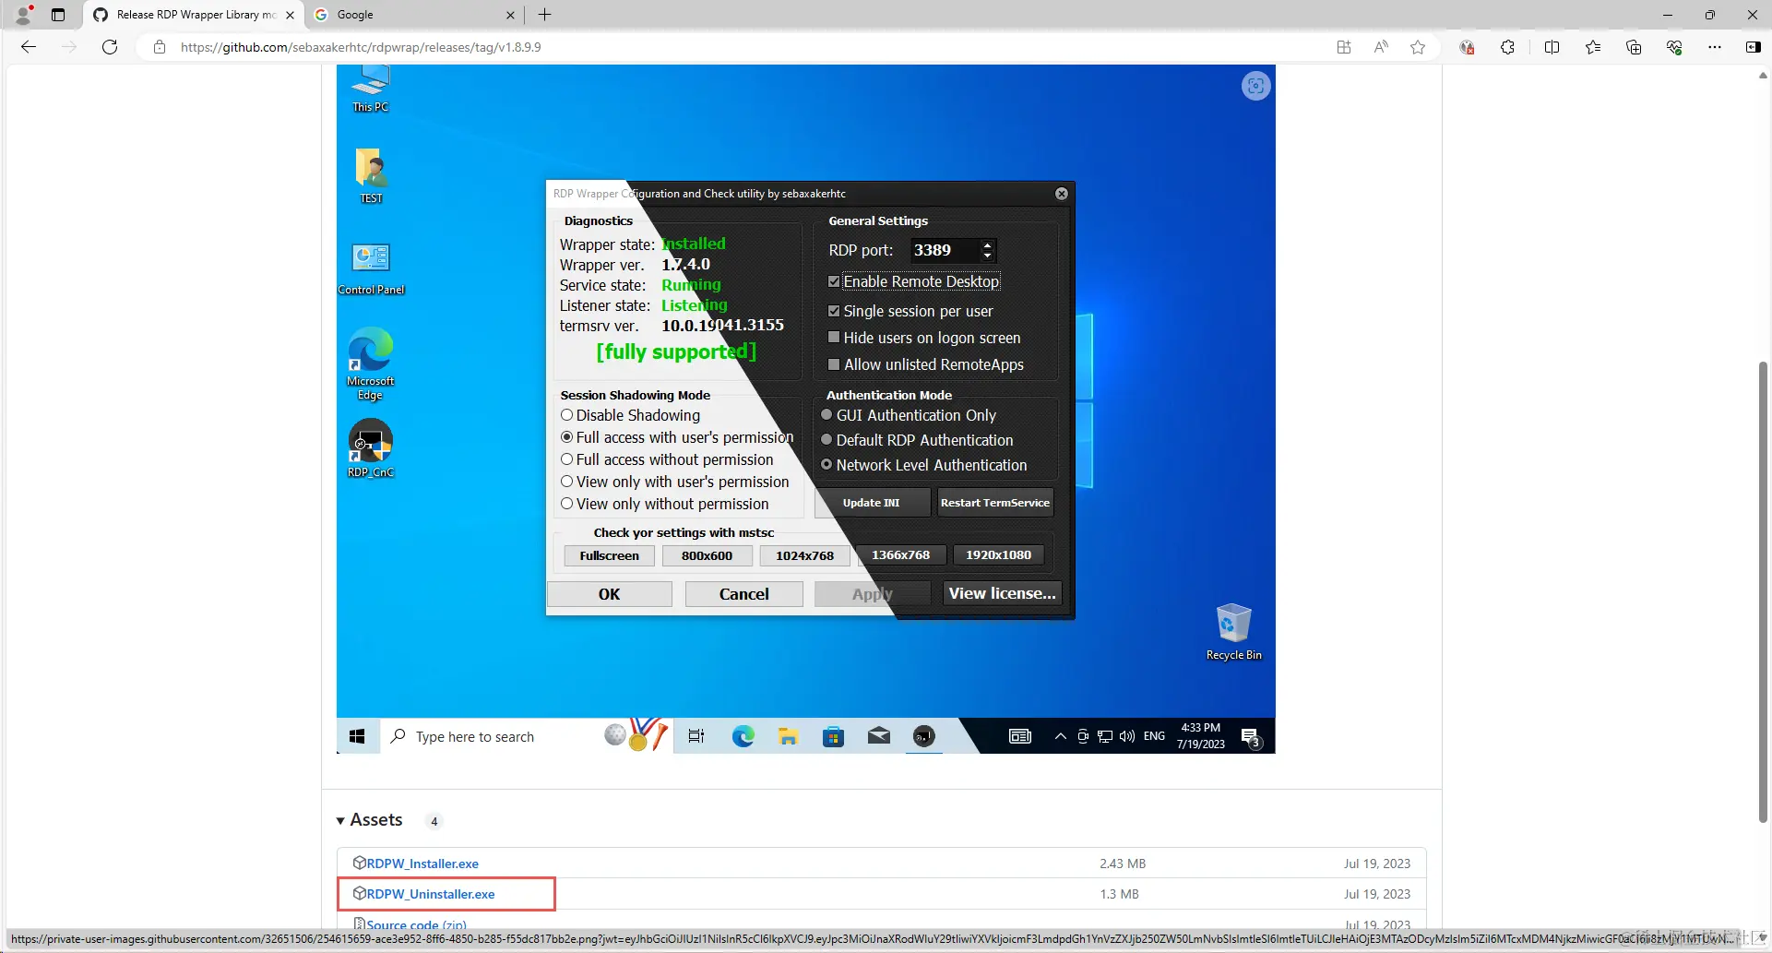Viewport: 1772px width, 953px height.
Task: Click the Mail icon in the pictured taskbar
Action: pos(878,736)
